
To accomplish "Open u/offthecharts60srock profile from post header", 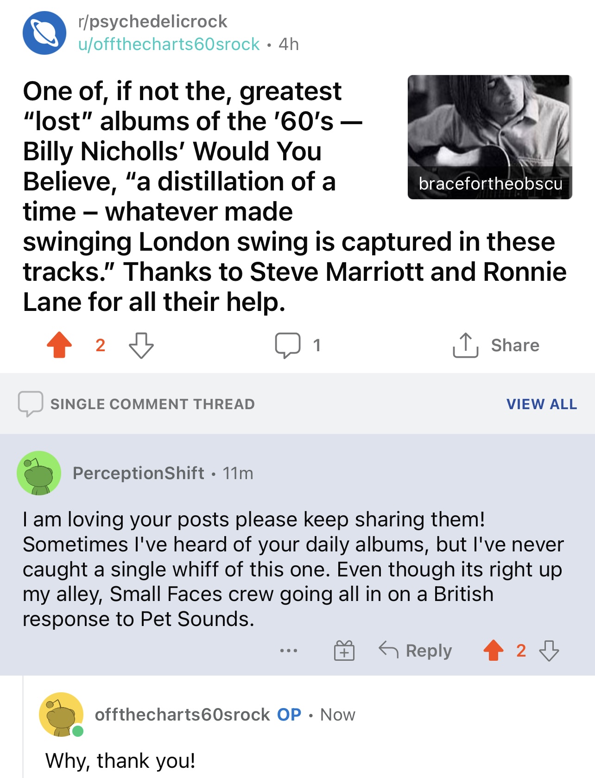I will click(169, 44).
